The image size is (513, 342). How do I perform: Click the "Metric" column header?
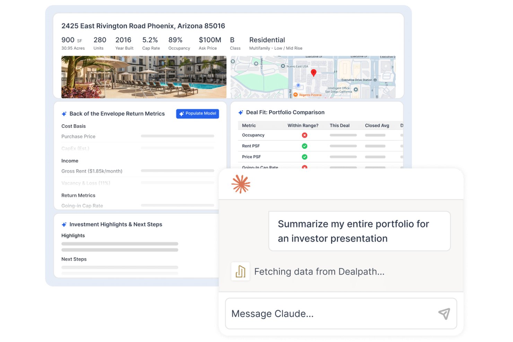pyautogui.click(x=249, y=125)
